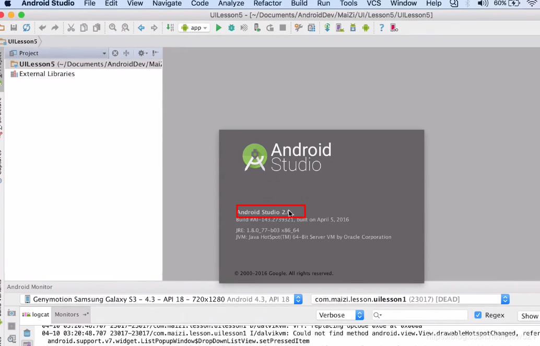This screenshot has width=540, height=346.
Task: Open AVD Manager icon
Action: coord(341,28)
